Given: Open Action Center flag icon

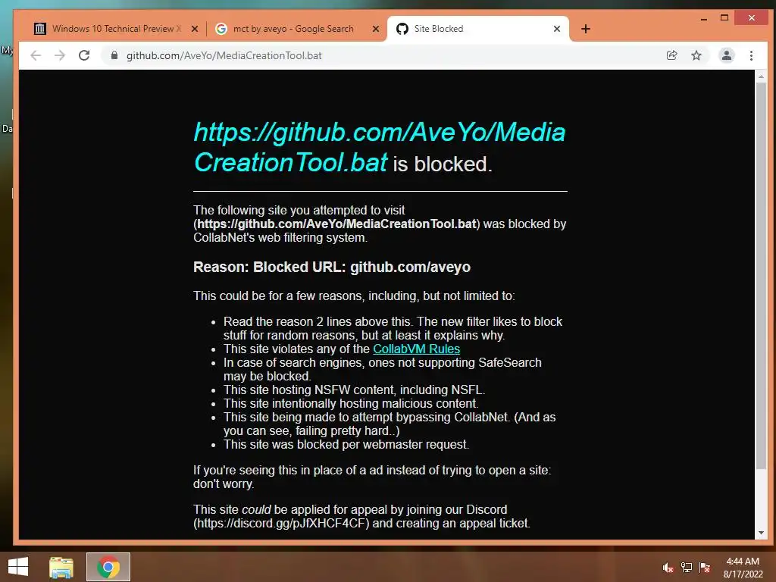Looking at the screenshot, I should click(x=705, y=568).
